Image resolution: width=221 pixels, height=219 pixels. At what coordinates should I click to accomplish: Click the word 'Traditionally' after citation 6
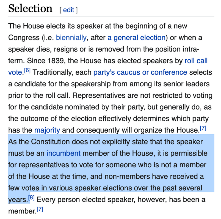[x=53, y=72]
